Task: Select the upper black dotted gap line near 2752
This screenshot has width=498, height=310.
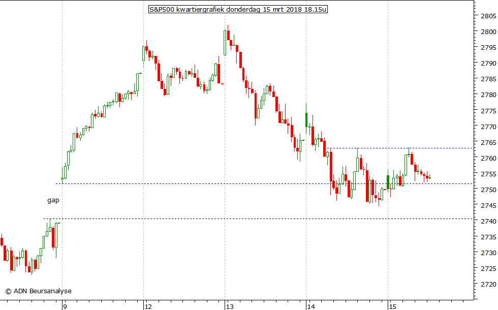Action: pyautogui.click(x=264, y=183)
